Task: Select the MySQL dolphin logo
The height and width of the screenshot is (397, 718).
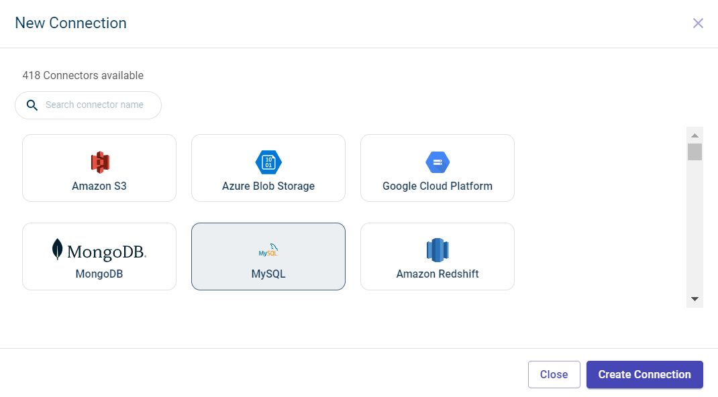Action: (268, 250)
